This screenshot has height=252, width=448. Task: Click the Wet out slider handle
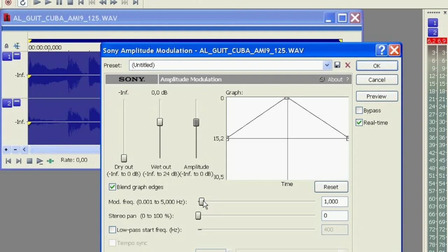160,122
